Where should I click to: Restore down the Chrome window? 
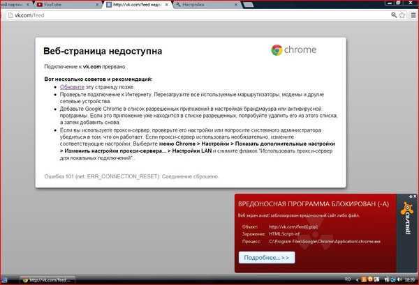click(x=398, y=3)
